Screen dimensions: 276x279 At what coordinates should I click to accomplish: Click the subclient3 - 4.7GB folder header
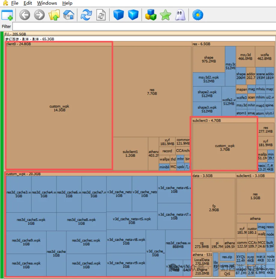tap(207, 120)
